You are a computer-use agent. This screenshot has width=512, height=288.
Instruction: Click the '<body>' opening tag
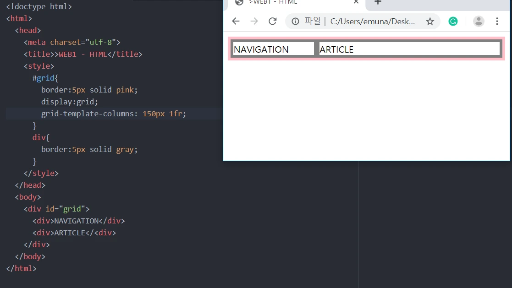point(28,197)
